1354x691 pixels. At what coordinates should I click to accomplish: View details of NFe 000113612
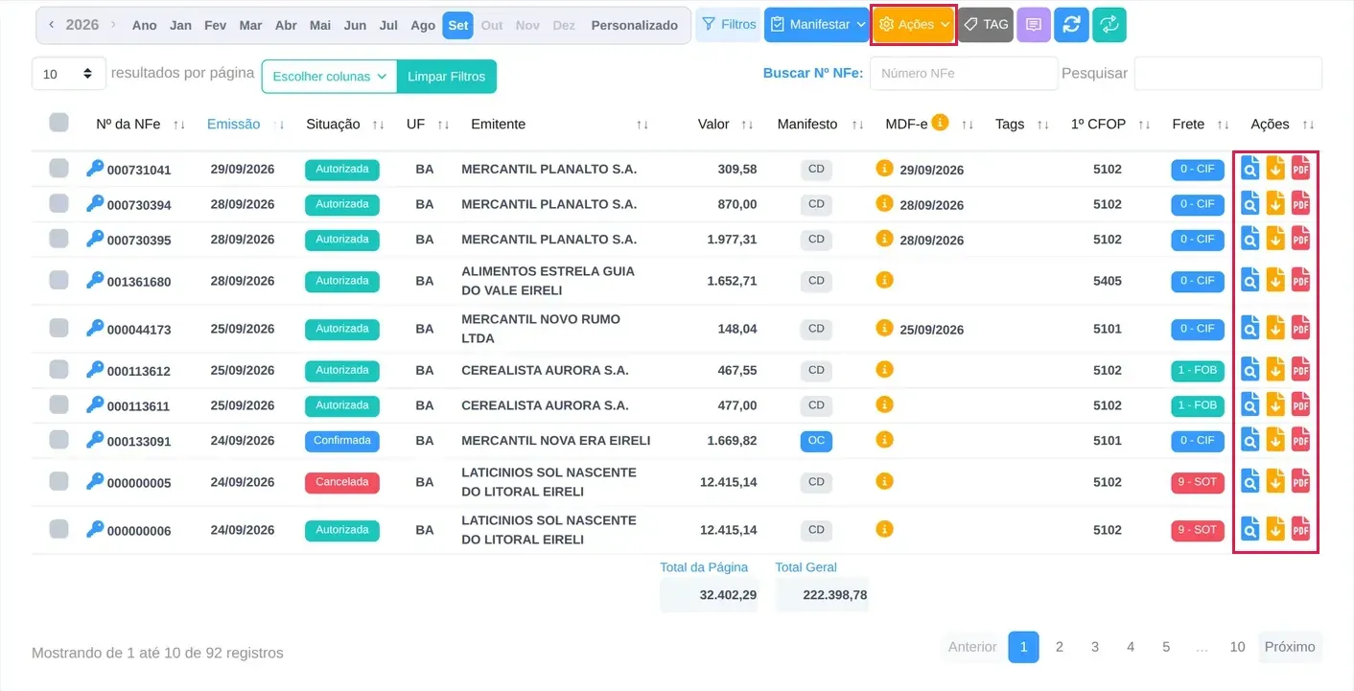[x=1250, y=370]
